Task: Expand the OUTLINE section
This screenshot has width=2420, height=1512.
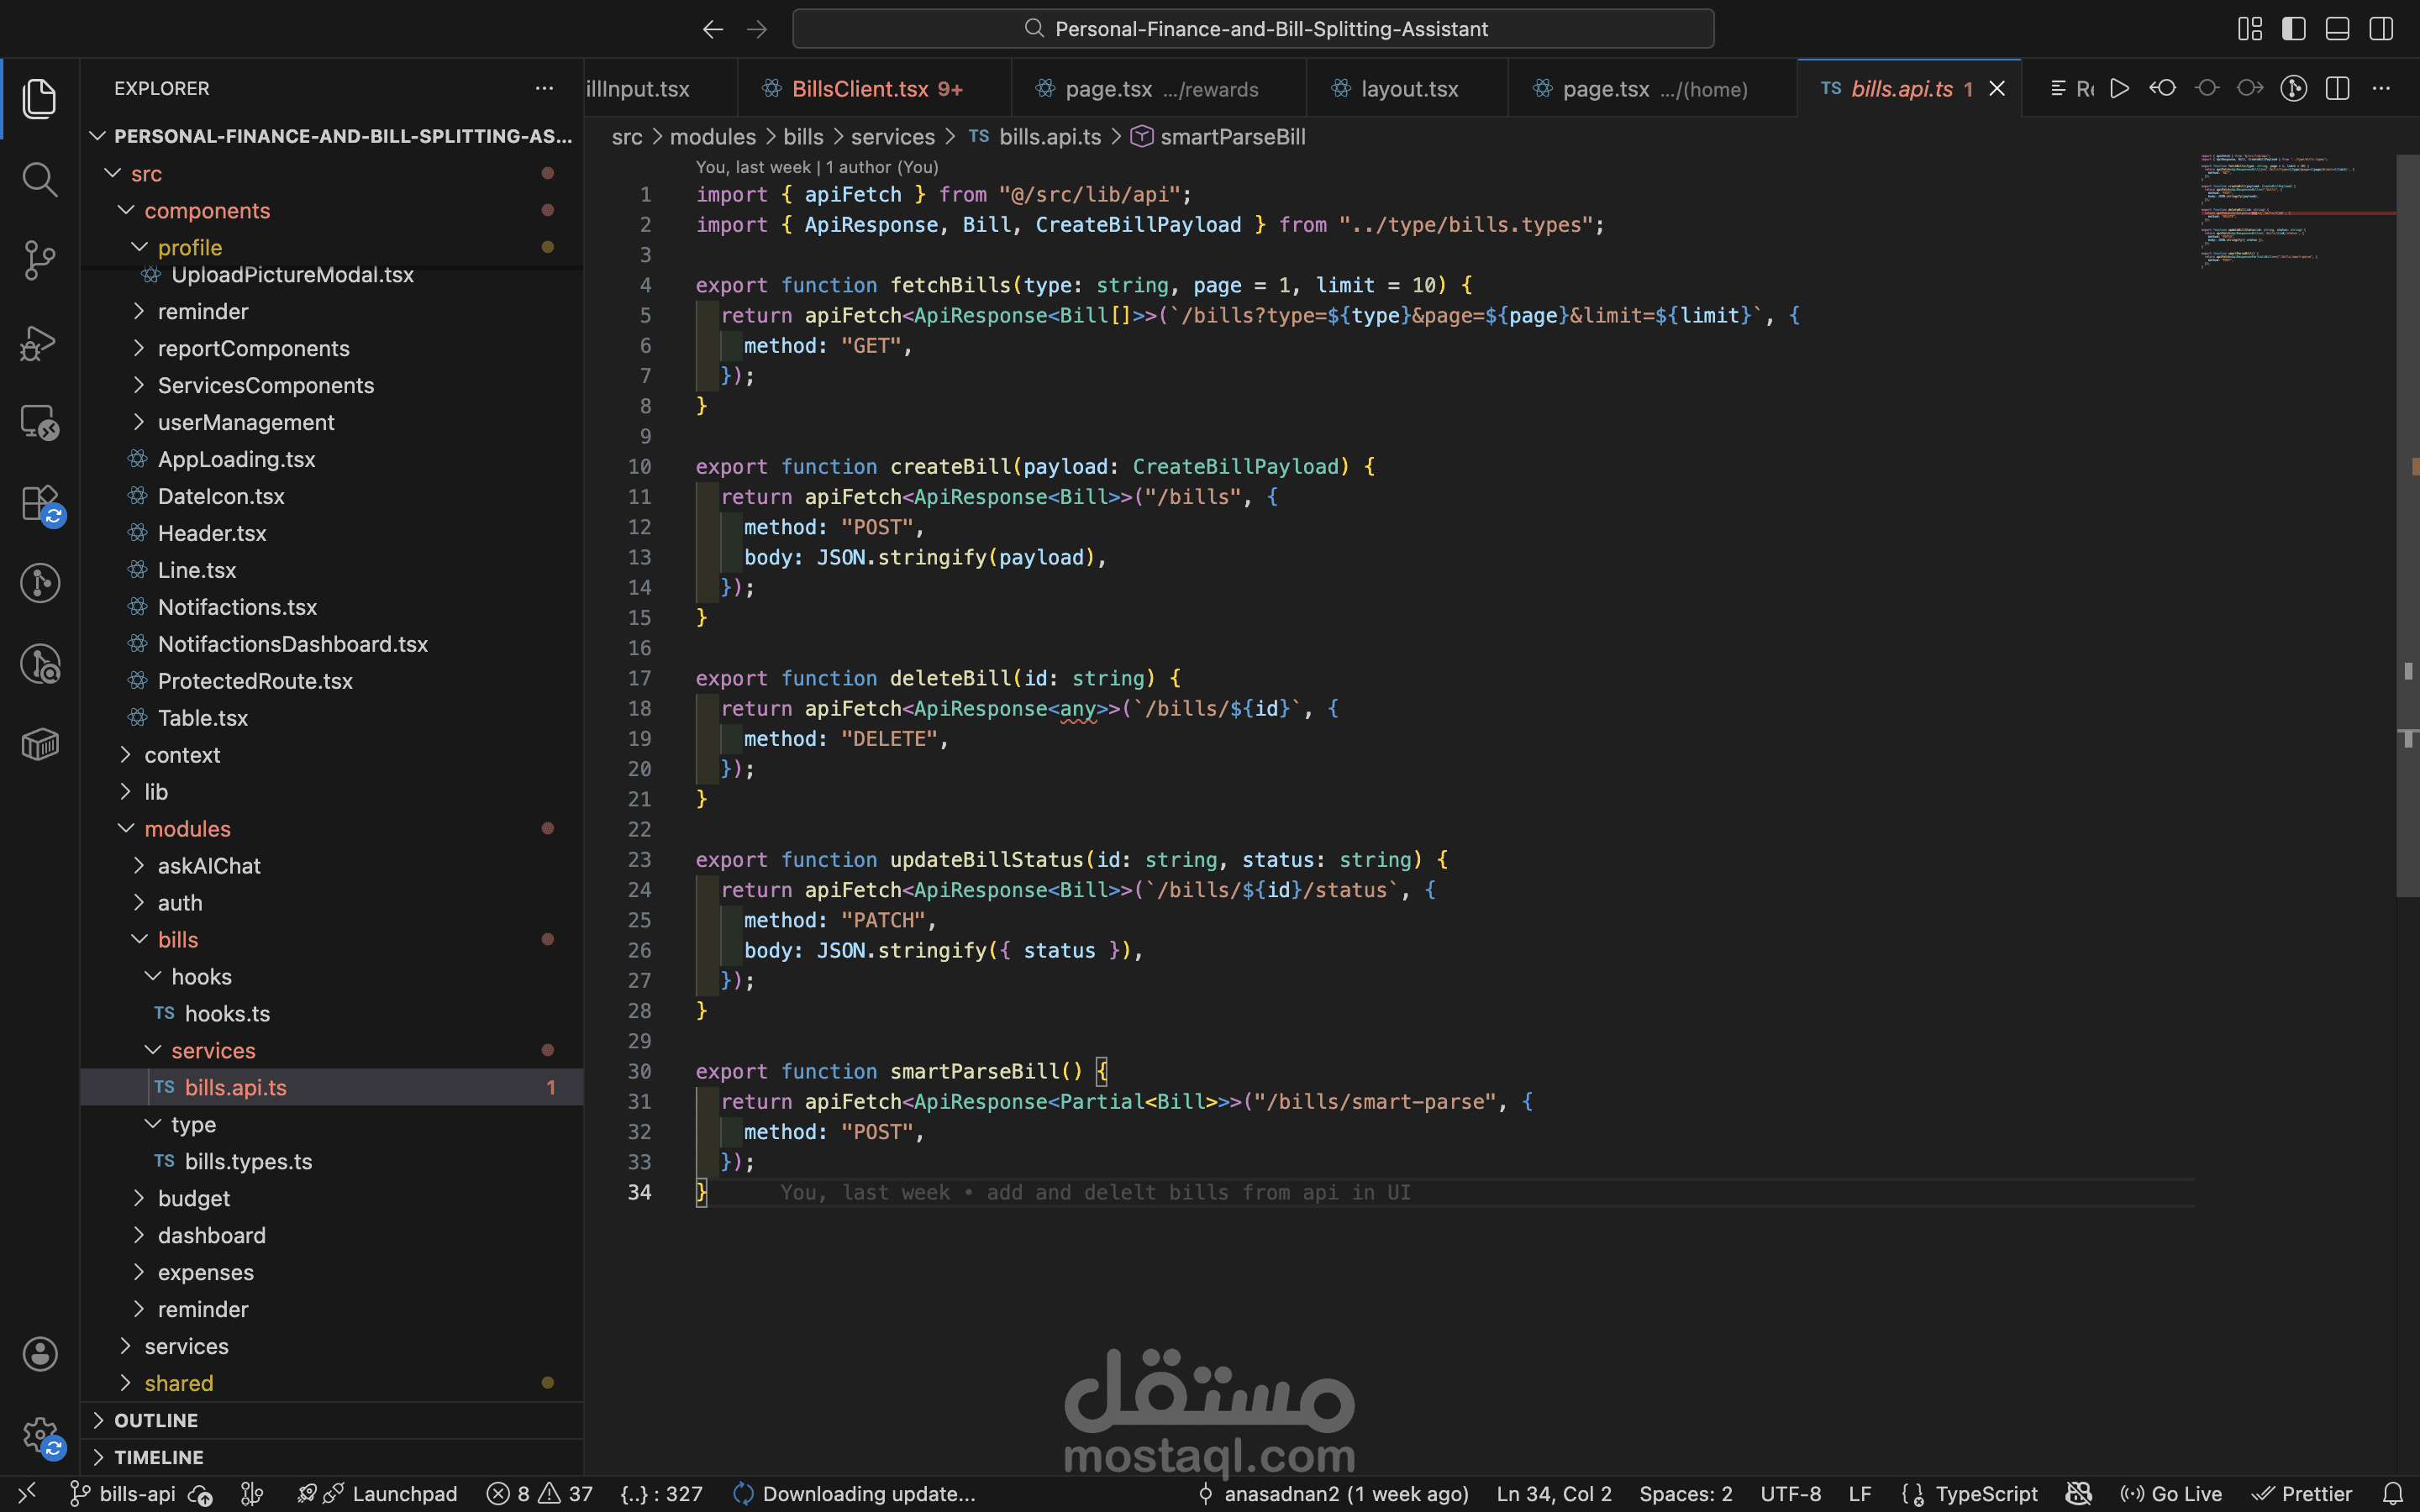Action: click(156, 1420)
